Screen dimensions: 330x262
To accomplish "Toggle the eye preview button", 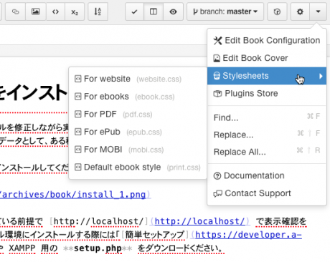I will [x=173, y=11].
